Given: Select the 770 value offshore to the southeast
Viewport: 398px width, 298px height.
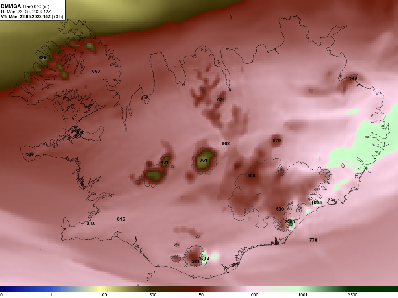Looking at the screenshot, I should (313, 240).
